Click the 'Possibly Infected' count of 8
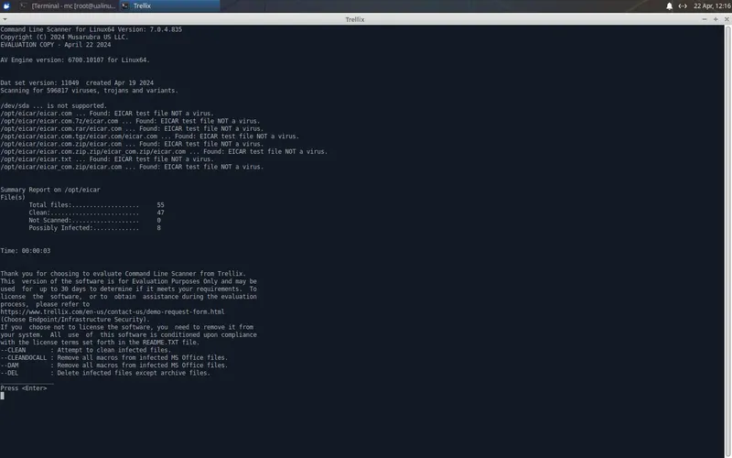Screen dimensions: 732x458 (158, 228)
